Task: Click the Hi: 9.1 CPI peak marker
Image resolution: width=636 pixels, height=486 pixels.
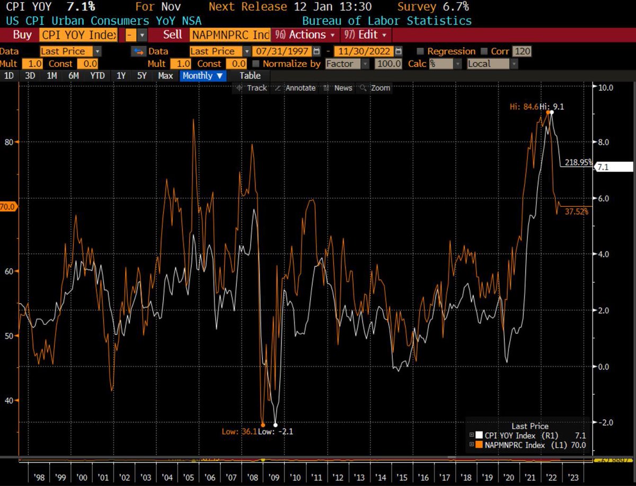Action: (x=552, y=112)
